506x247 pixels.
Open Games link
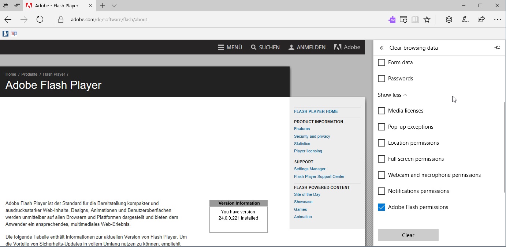[x=301, y=209]
